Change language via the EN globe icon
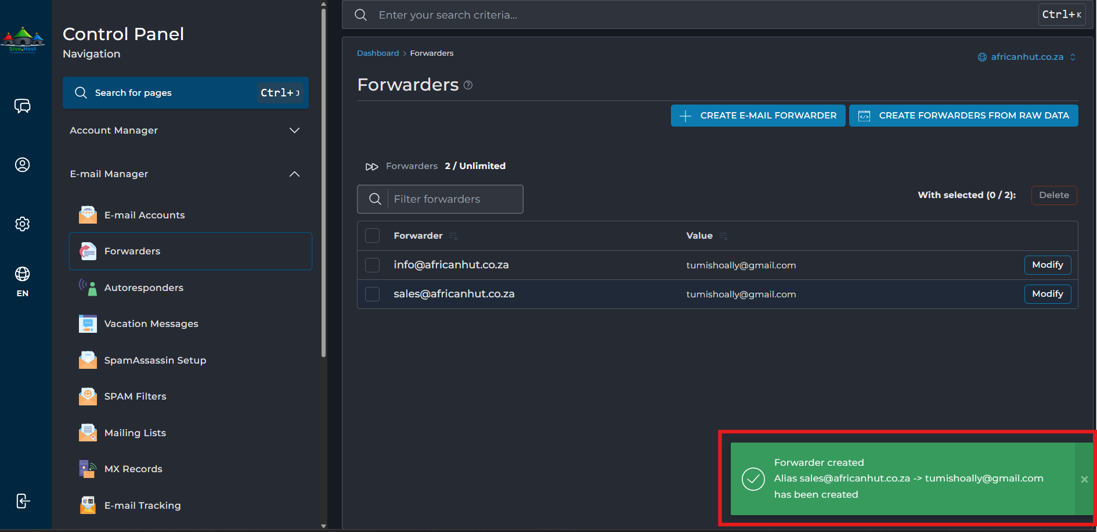 [22, 281]
